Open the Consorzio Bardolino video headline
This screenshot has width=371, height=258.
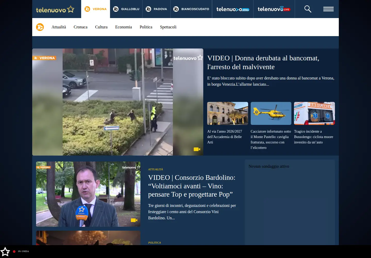pyautogui.click(x=192, y=186)
